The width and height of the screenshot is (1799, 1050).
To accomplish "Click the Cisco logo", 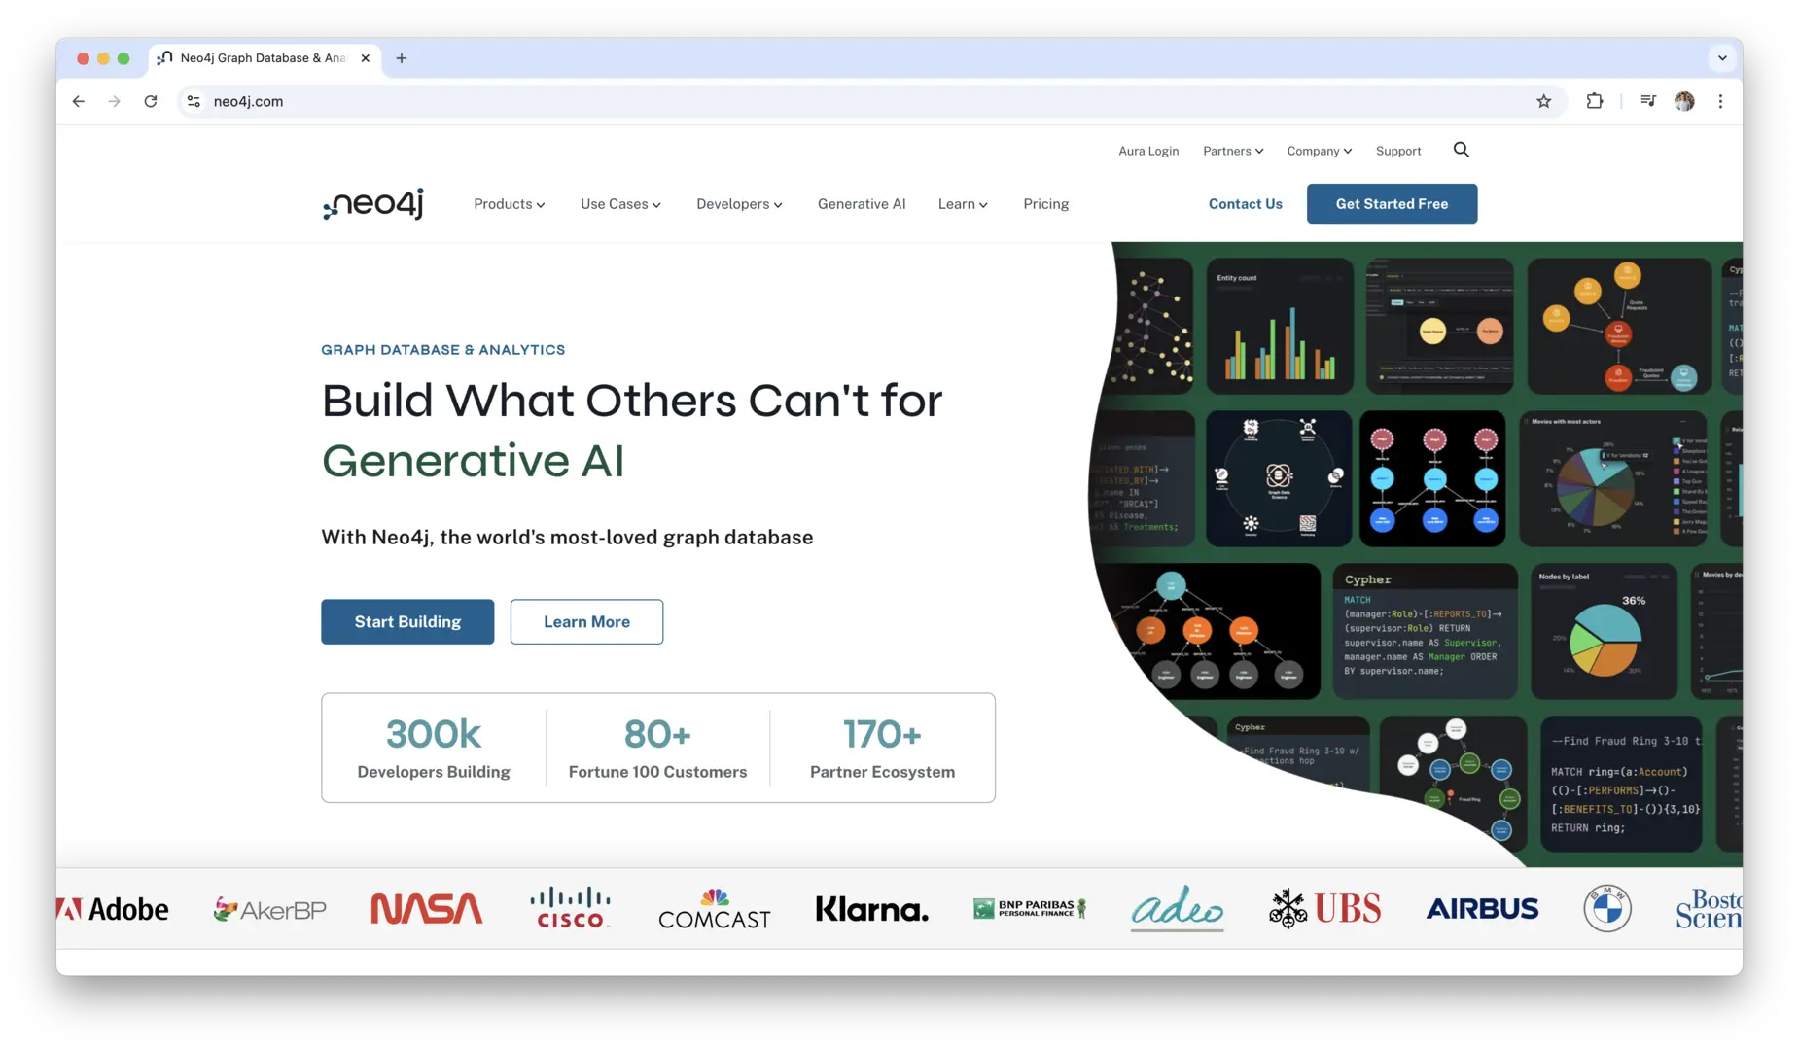I will point(571,907).
